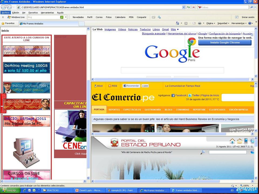Click the browser Forward arrow button
The image size is (259, 194).
9,7
